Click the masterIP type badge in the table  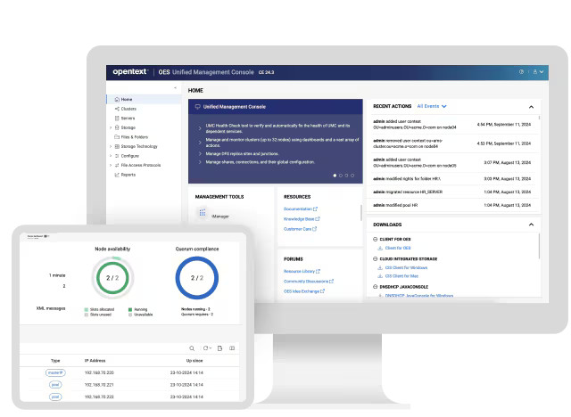click(55, 374)
